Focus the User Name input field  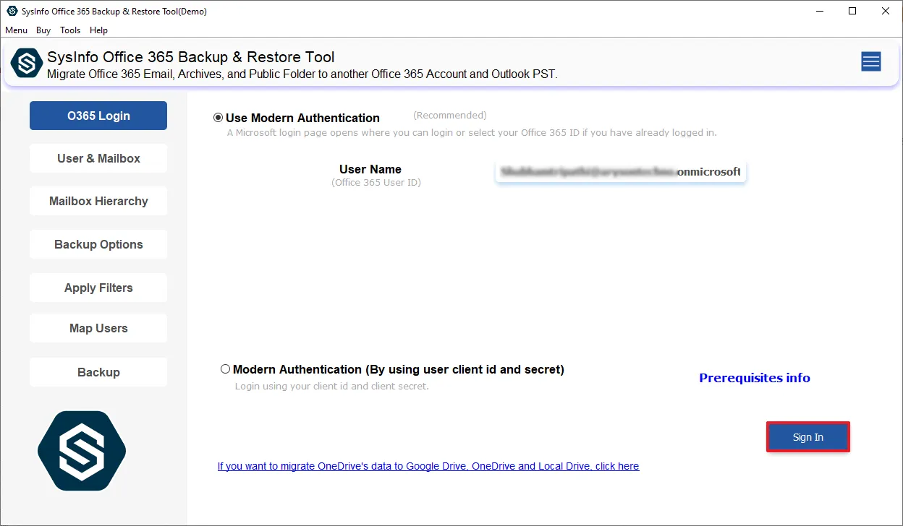point(620,172)
